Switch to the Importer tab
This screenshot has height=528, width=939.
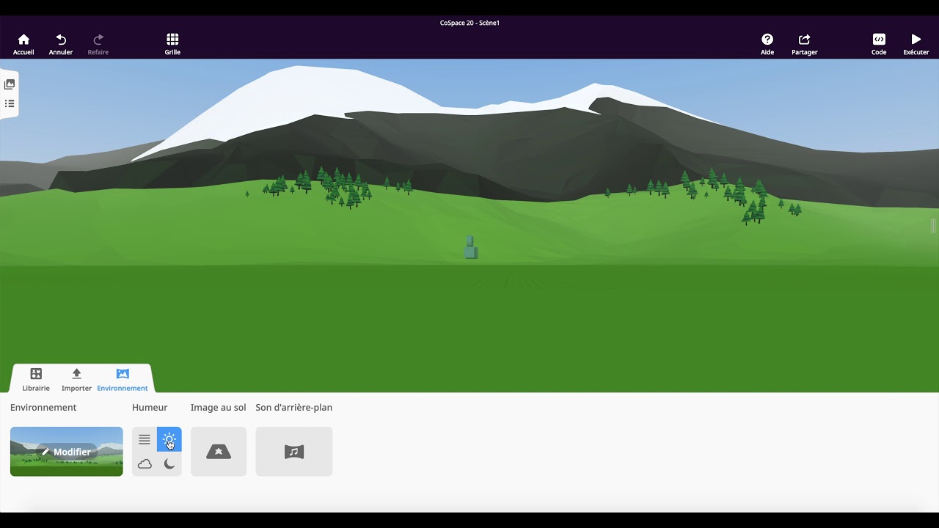pyautogui.click(x=76, y=380)
